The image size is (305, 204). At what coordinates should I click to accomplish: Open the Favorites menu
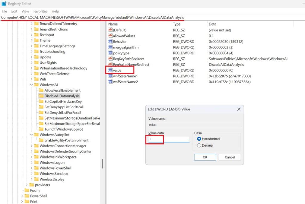coord(40,11)
